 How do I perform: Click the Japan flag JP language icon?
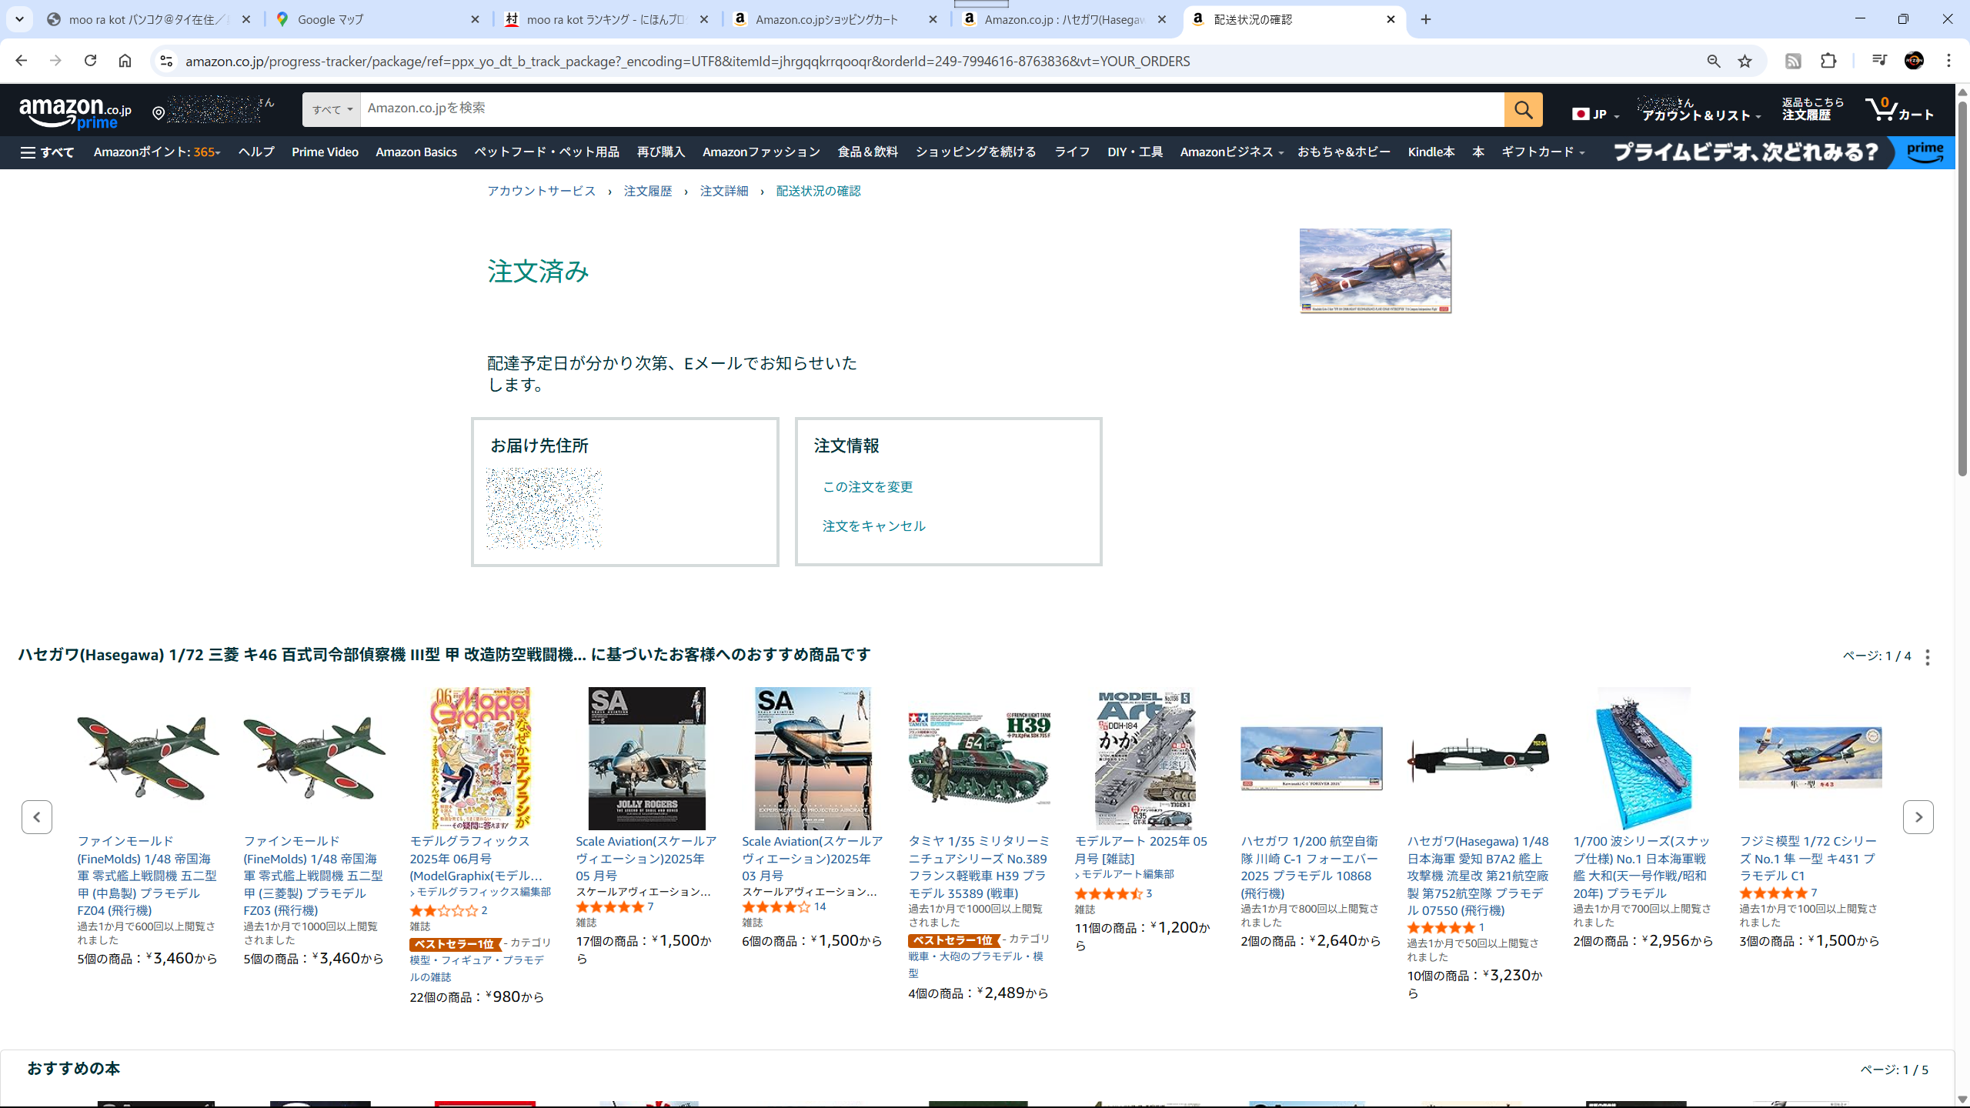tap(1596, 114)
